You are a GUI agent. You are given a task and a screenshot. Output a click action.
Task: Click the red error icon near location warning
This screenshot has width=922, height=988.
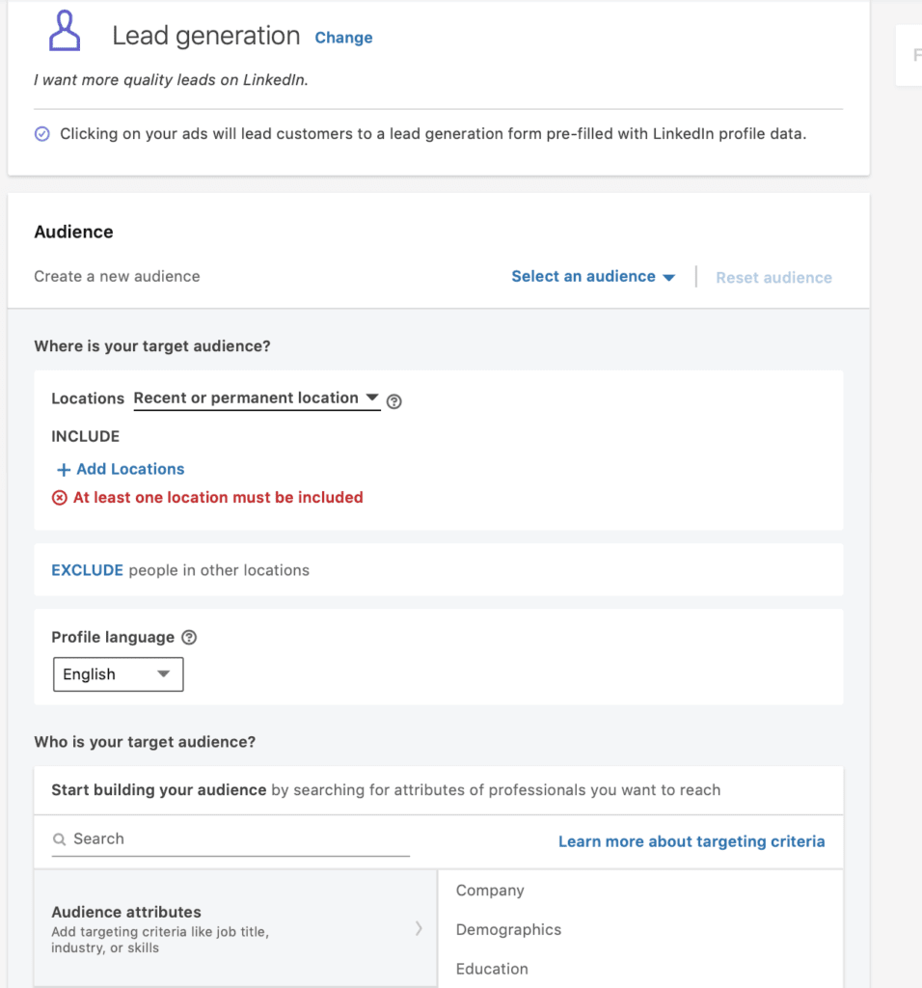pos(59,497)
